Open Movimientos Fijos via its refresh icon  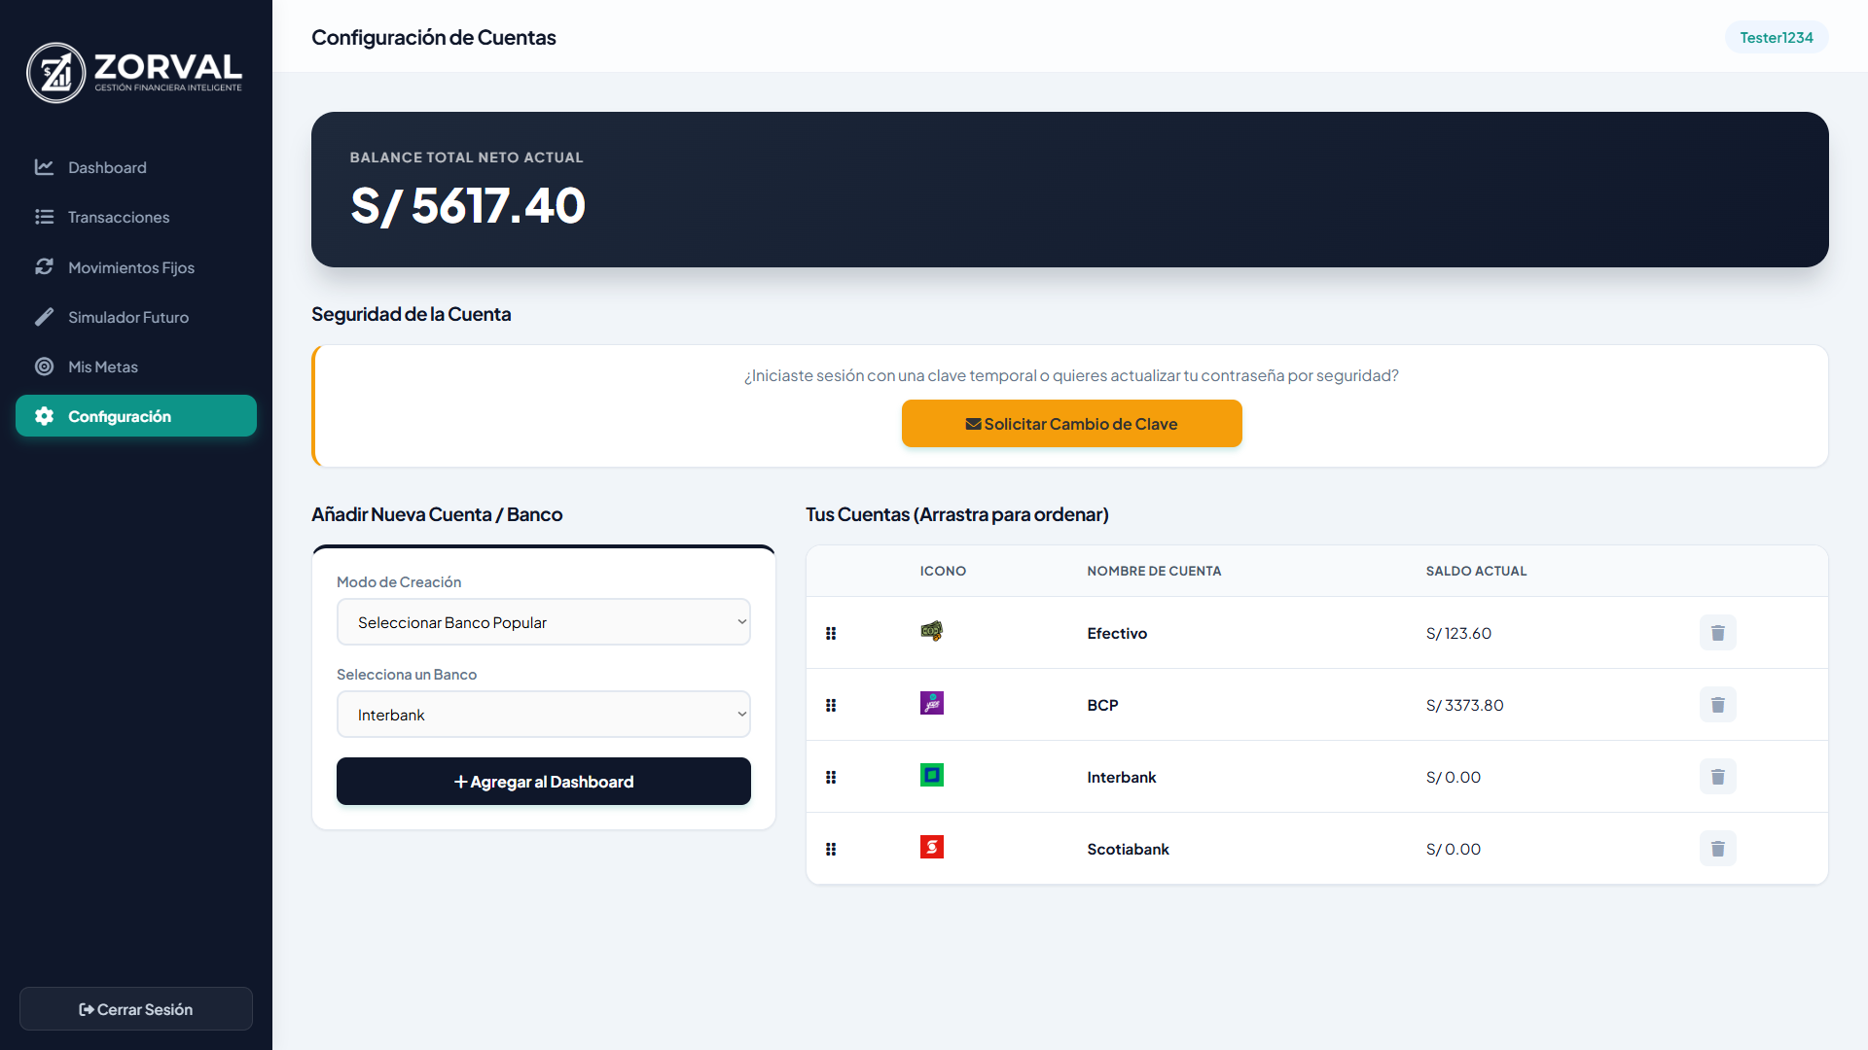click(45, 266)
